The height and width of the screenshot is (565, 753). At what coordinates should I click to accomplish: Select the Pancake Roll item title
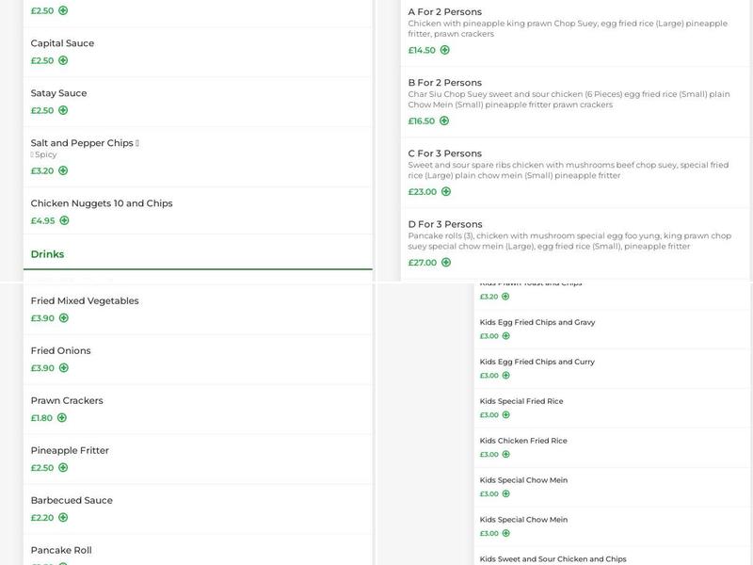click(61, 550)
